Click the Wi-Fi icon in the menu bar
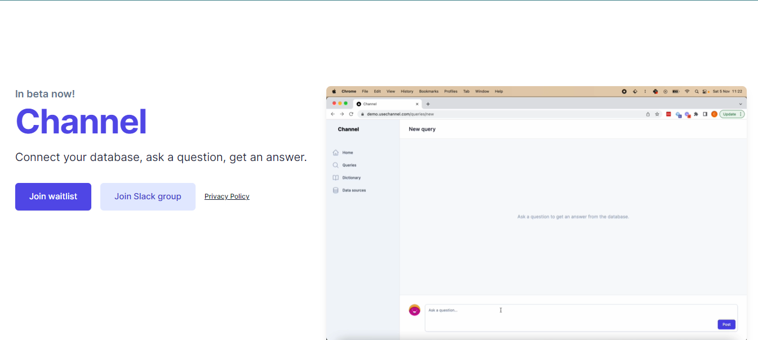 [x=687, y=91]
